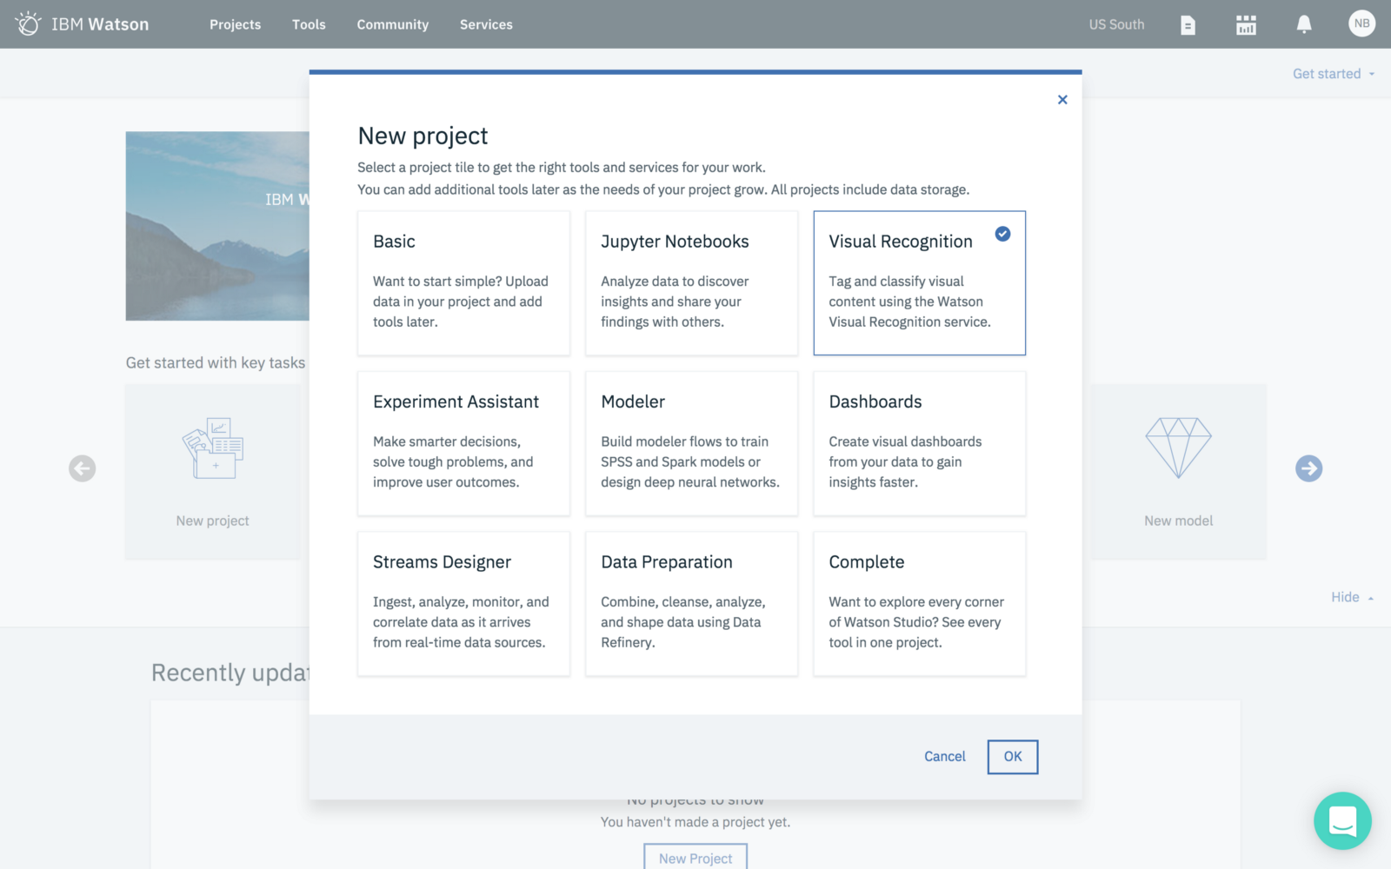Viewport: 1391px width, 869px height.
Task: Click the New model diamond icon
Action: [x=1178, y=448]
